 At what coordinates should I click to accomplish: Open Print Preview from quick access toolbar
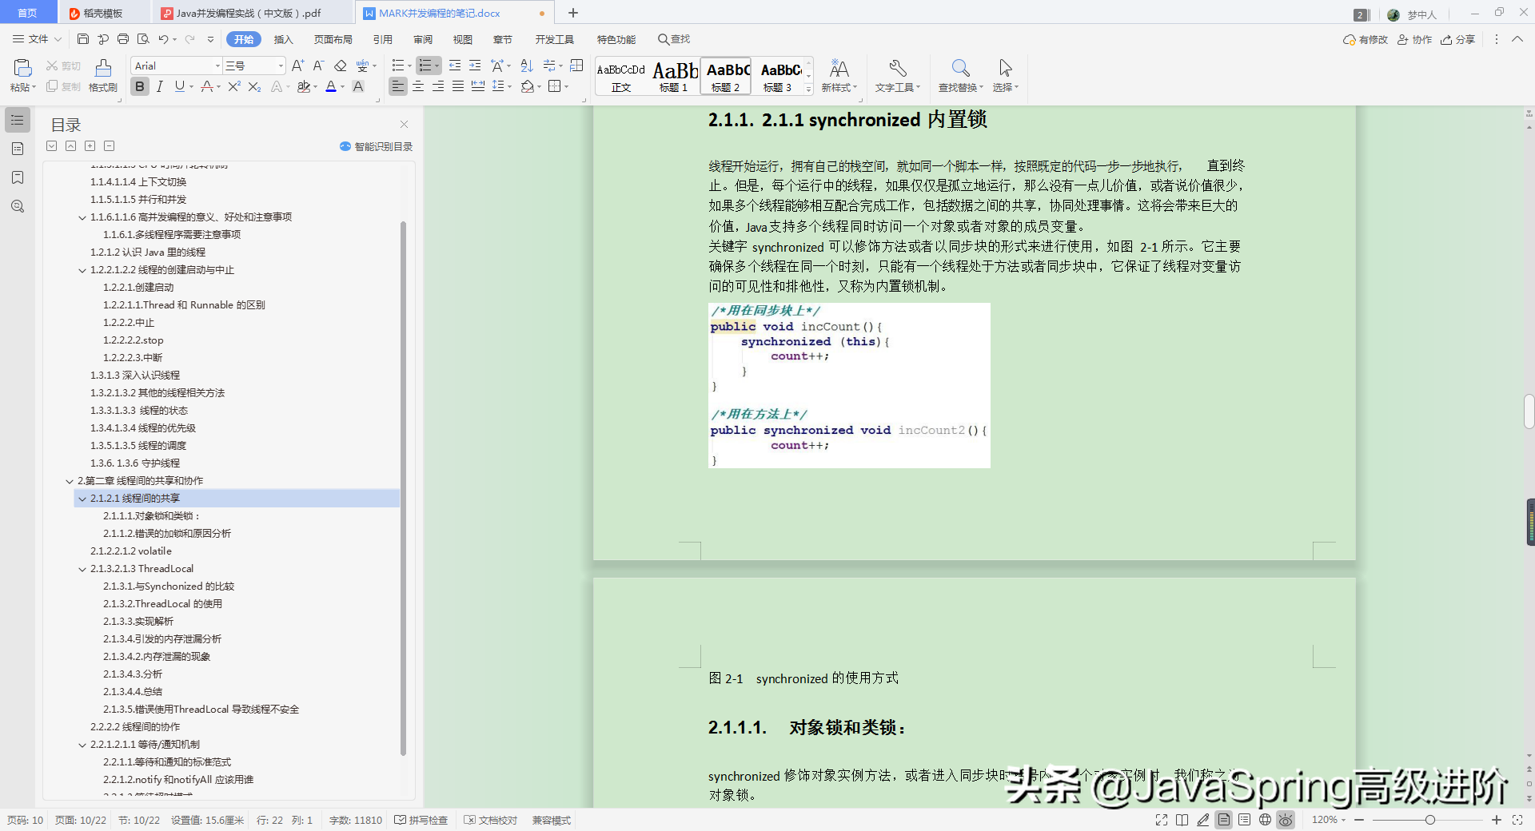point(143,39)
